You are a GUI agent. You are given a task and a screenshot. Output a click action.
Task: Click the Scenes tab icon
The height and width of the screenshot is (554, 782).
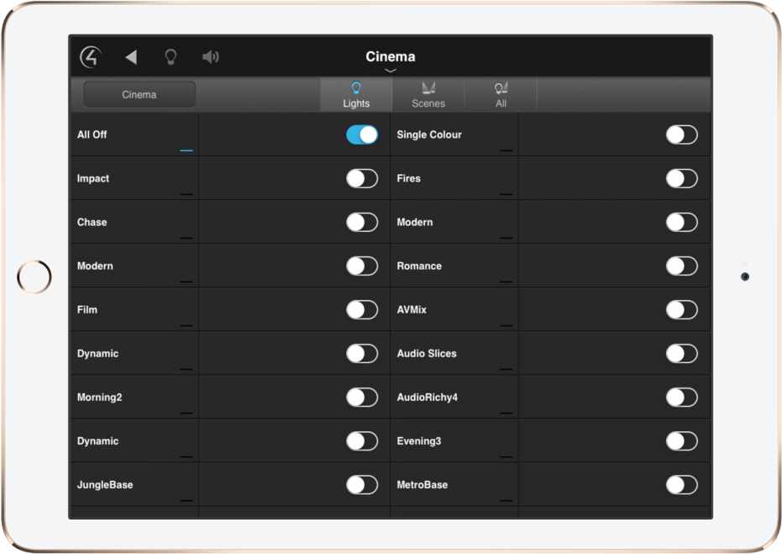428,87
